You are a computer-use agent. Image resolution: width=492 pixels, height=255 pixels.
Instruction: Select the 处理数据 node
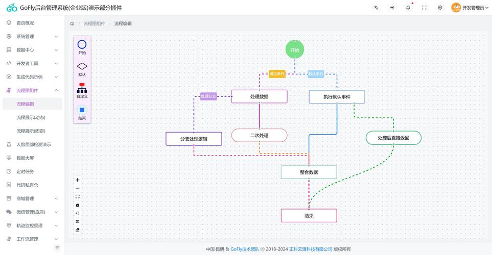pos(259,96)
